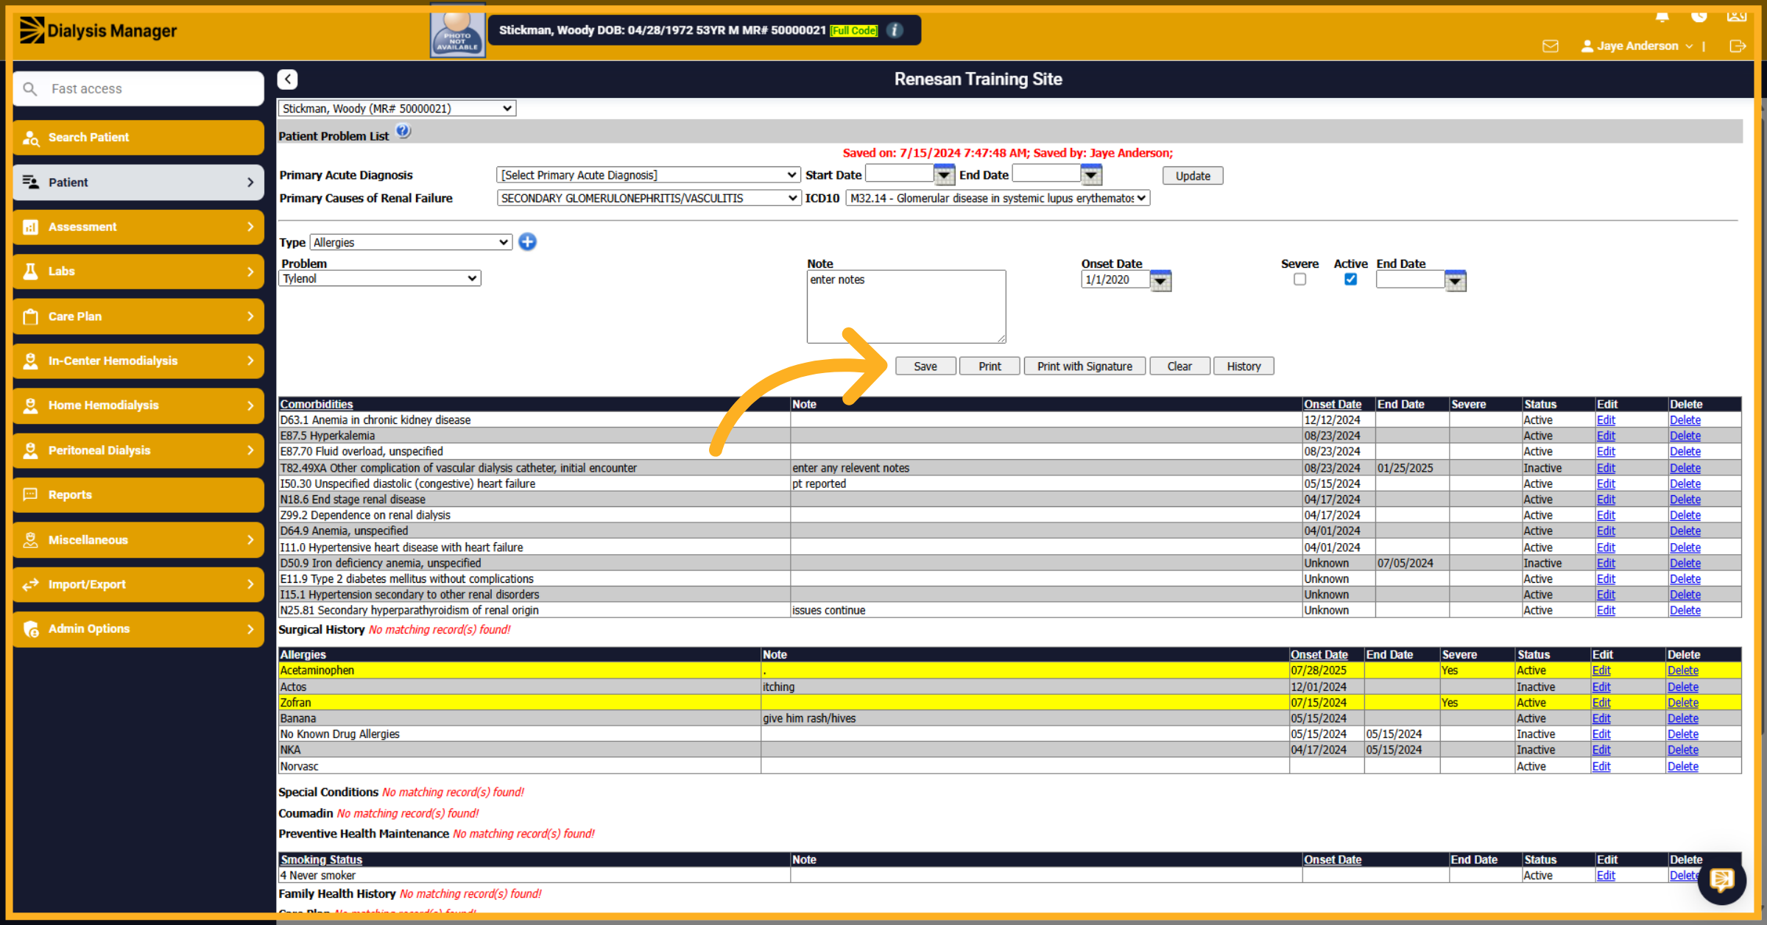Open the patient info icon in header
Screen dimensions: 1767x925
(x=895, y=30)
